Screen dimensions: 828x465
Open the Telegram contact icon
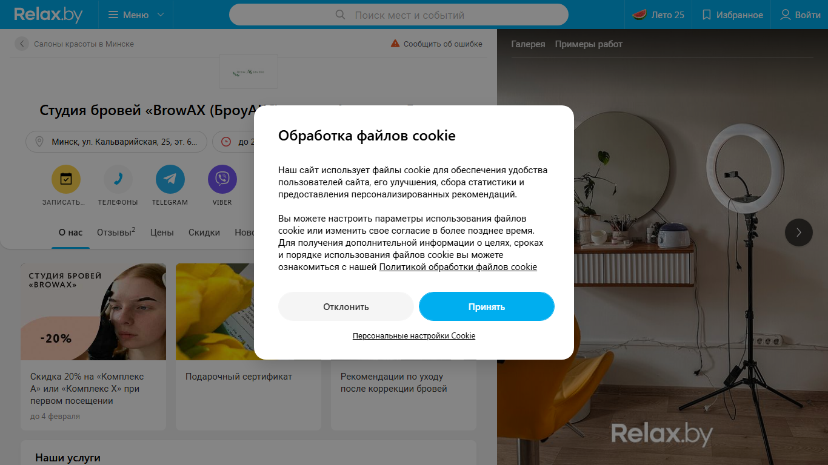point(170,179)
